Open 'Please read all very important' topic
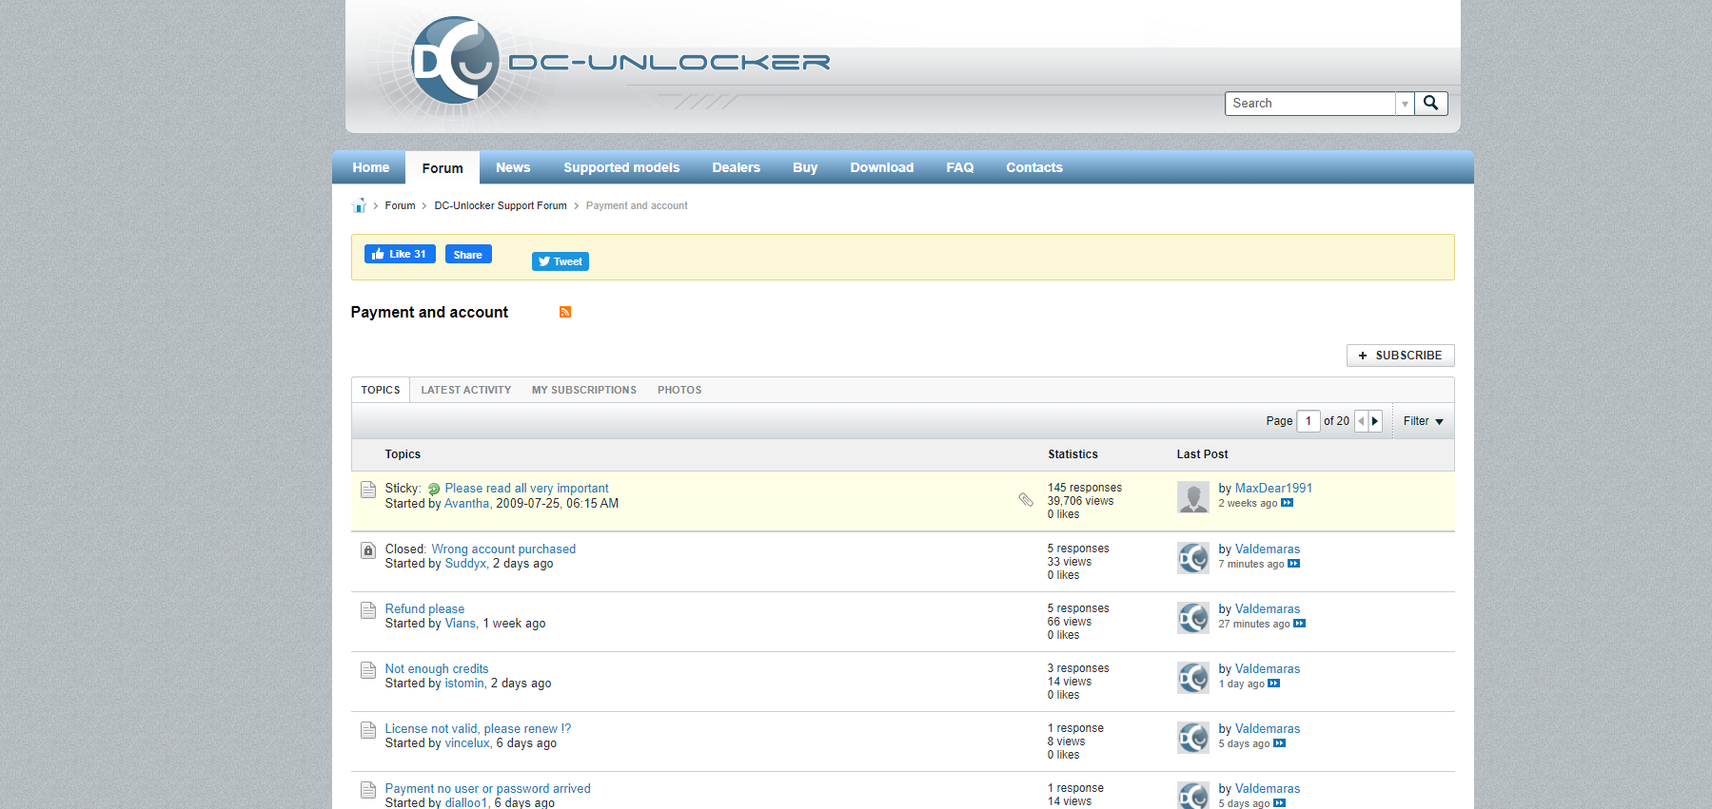This screenshot has width=1712, height=809. pos(526,488)
